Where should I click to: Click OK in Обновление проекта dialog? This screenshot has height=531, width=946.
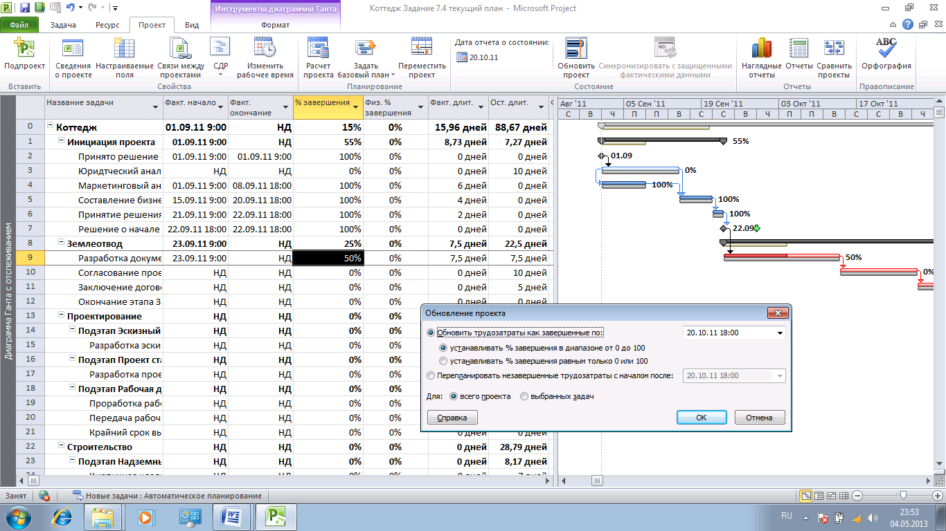click(x=702, y=418)
